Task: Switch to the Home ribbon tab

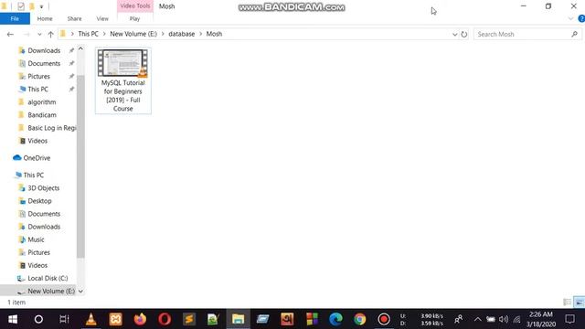Action: click(45, 18)
